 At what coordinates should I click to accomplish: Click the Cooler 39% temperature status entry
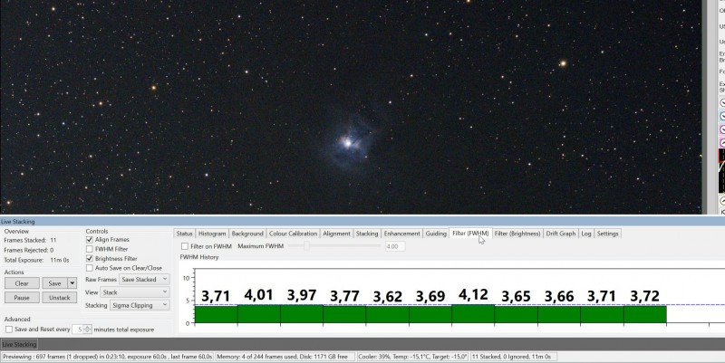point(412,357)
